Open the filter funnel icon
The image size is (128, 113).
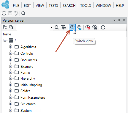(64, 27)
